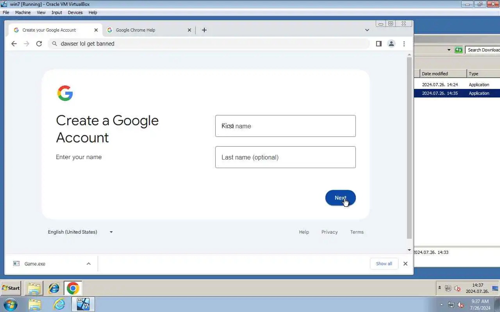
Task: Go back using Chrome's back arrow
Action: (x=14, y=44)
